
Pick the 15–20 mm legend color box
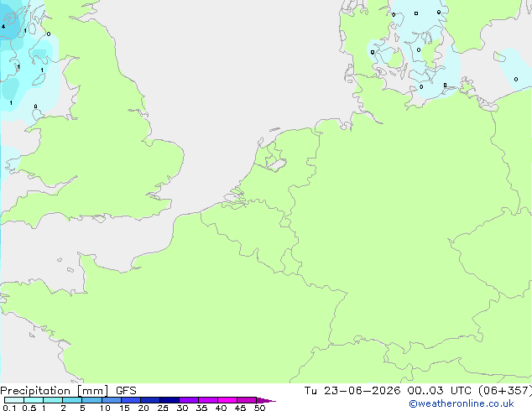point(131,400)
